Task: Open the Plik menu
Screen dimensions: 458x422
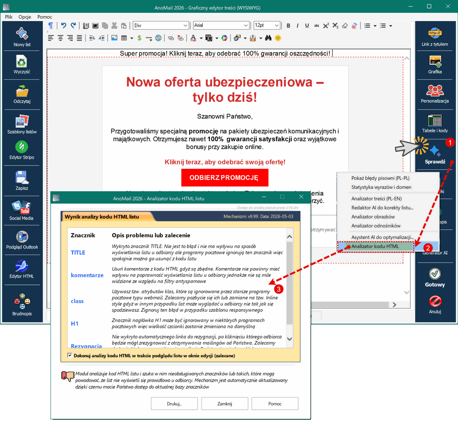Action: [9, 17]
